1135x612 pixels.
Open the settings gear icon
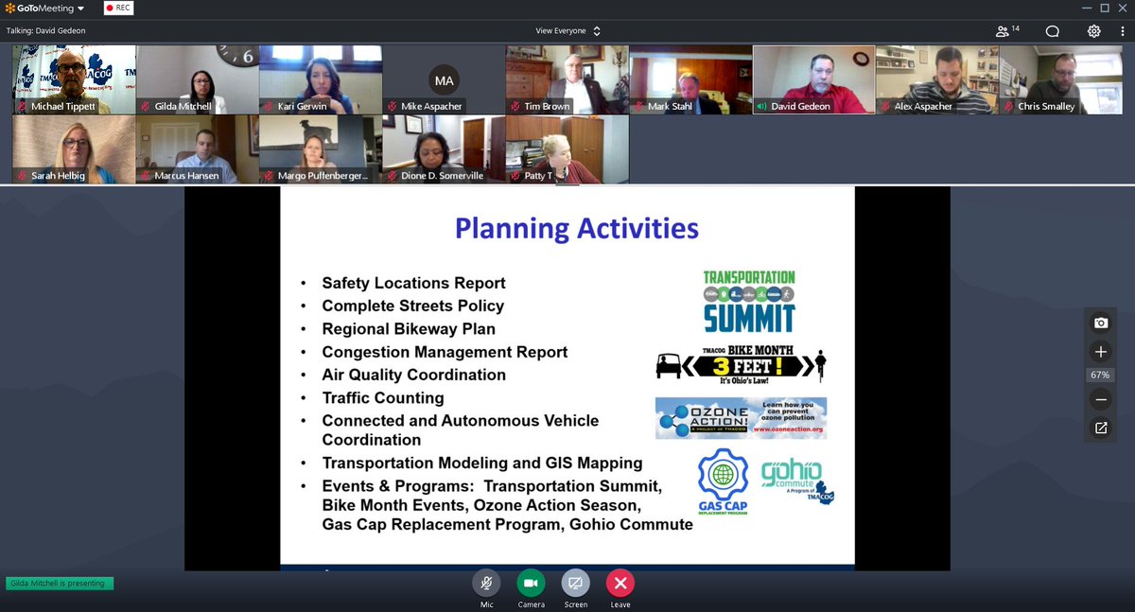click(1093, 31)
